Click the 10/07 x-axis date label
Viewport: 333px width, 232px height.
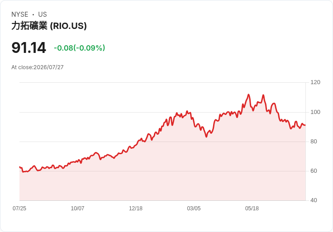point(77,208)
